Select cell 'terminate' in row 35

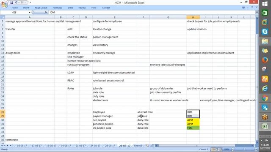coord(30,140)
